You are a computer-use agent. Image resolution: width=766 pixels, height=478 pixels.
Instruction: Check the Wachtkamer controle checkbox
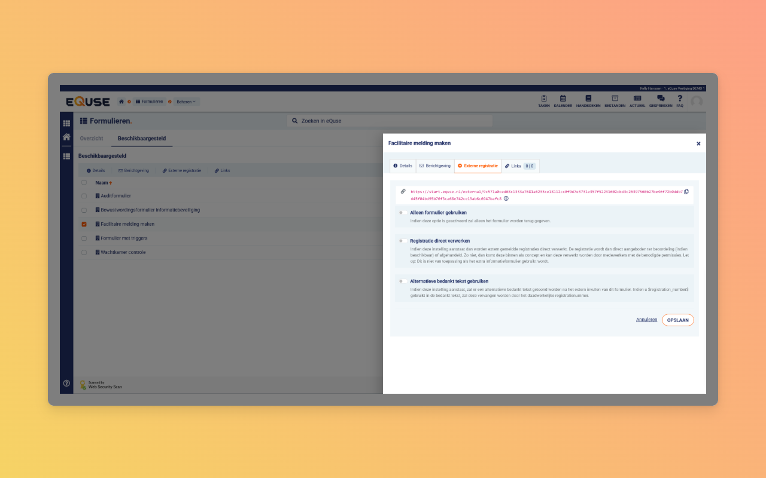click(84, 252)
